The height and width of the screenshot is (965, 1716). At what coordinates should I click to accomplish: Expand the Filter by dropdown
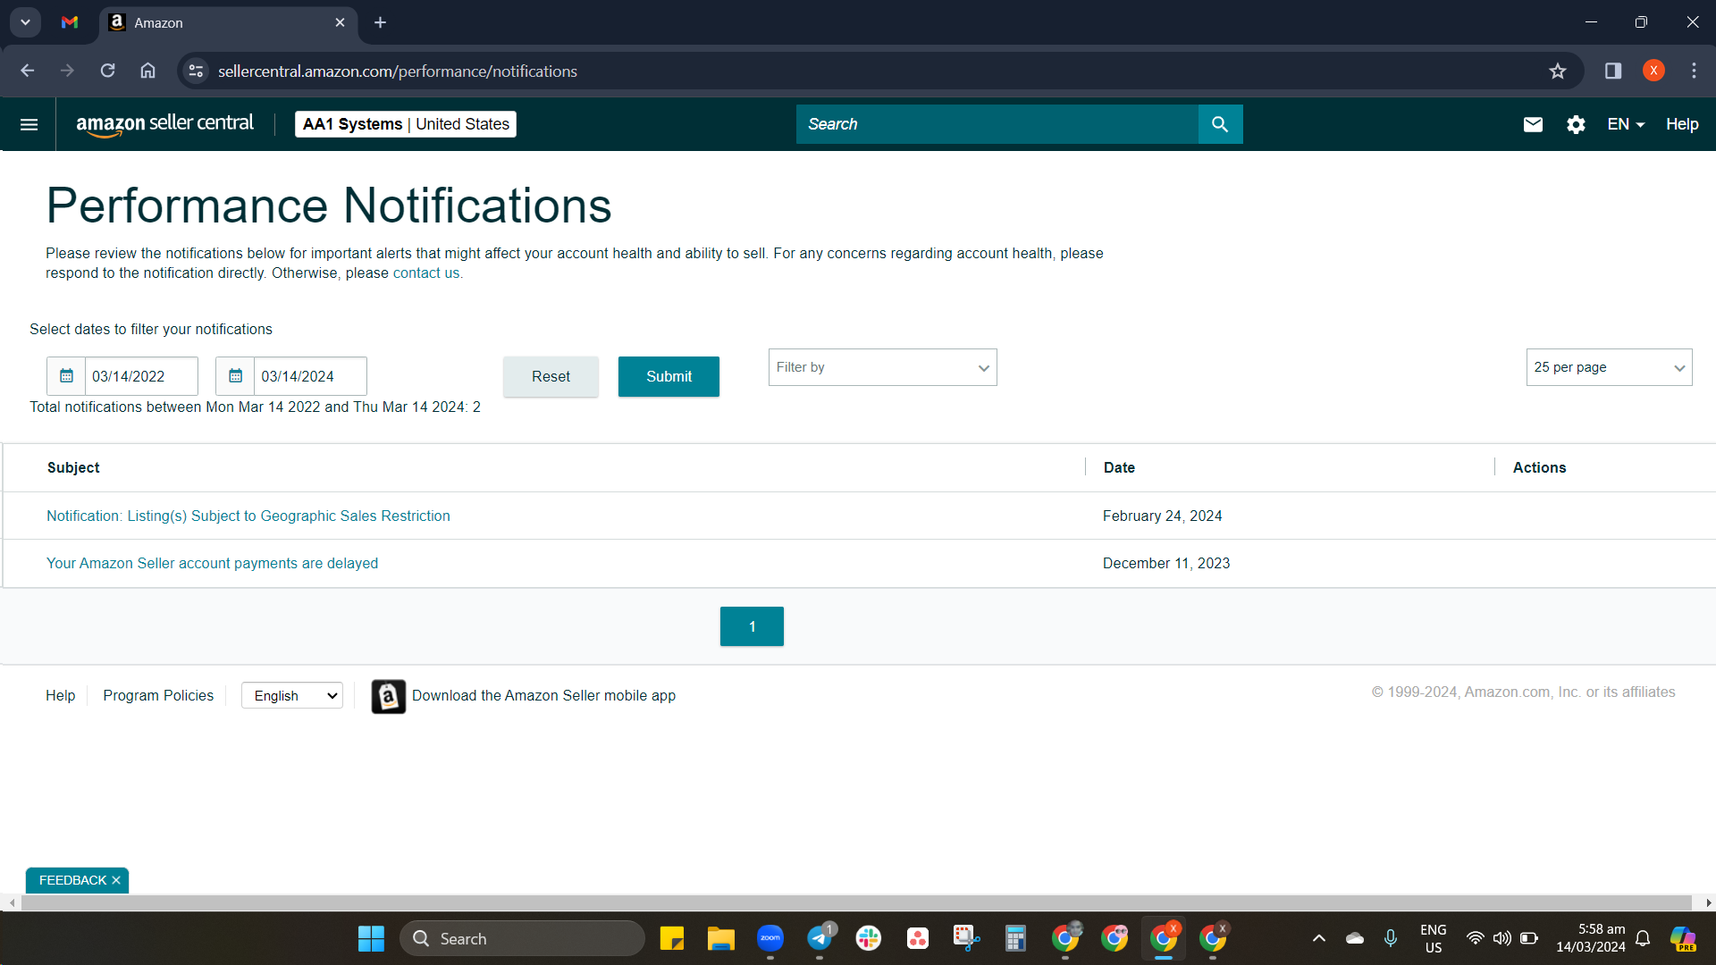pos(882,367)
